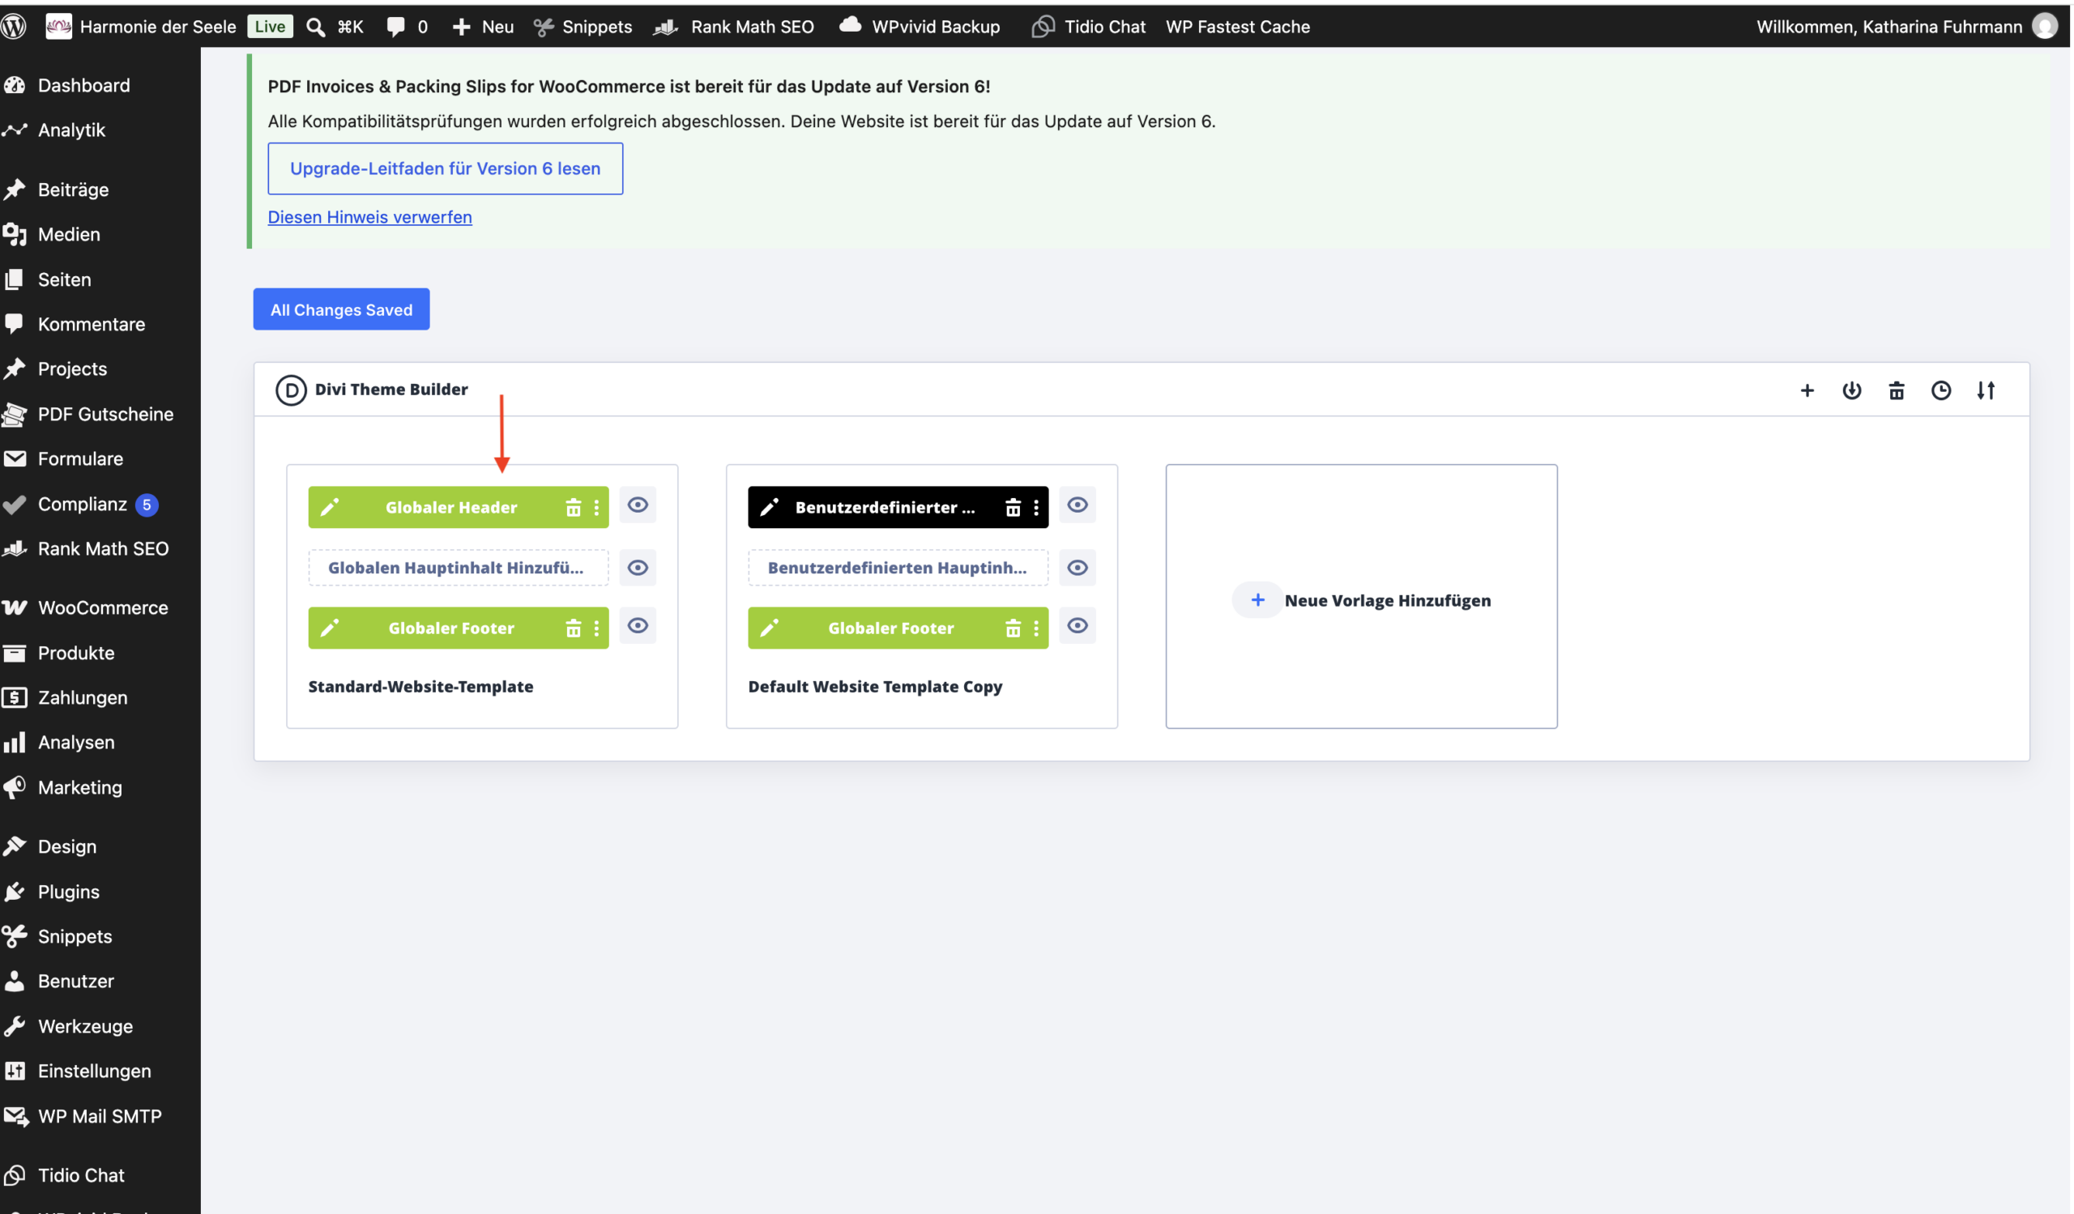The image size is (2074, 1214).
Task: Click the Standard-Website-Template title
Action: pyautogui.click(x=420, y=687)
